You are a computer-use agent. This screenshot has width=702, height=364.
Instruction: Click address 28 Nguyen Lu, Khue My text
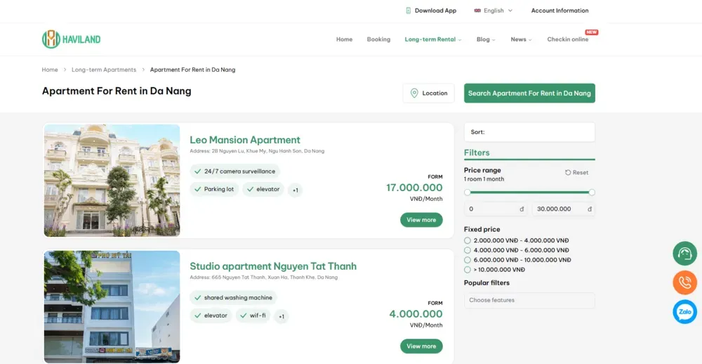257,151
